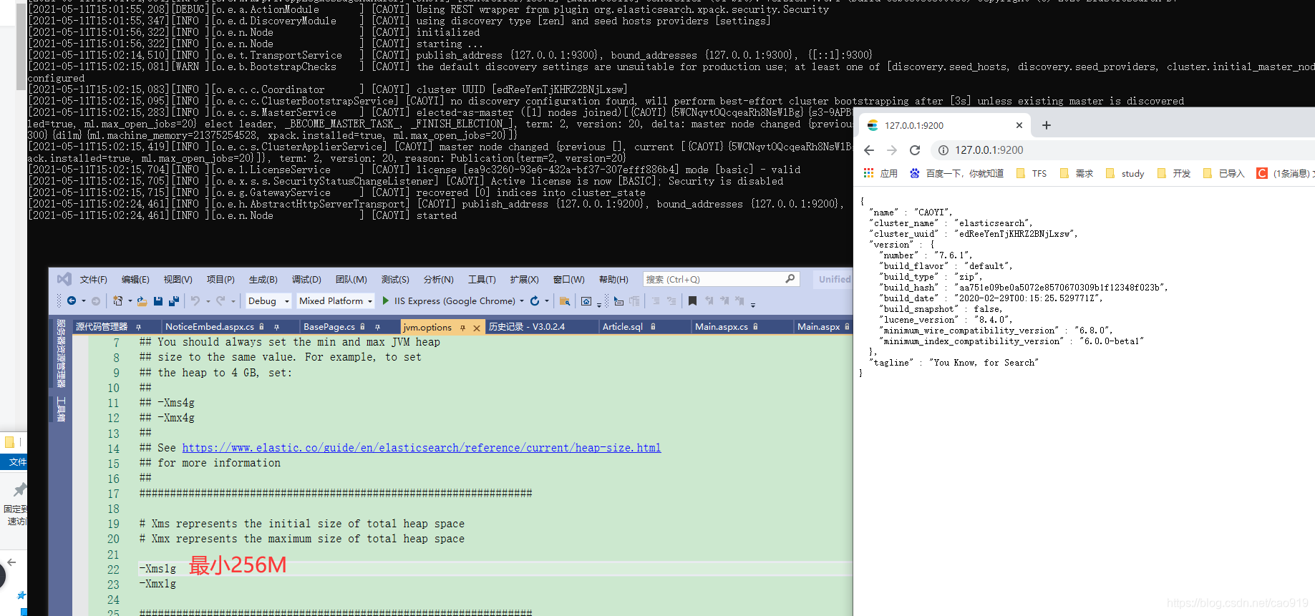This screenshot has height=616, width=1315.
Task: Open the Mixed Platform dropdown
Action: [336, 301]
